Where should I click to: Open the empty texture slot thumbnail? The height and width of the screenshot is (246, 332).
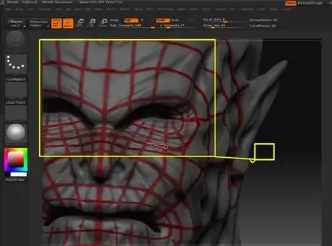16,113
